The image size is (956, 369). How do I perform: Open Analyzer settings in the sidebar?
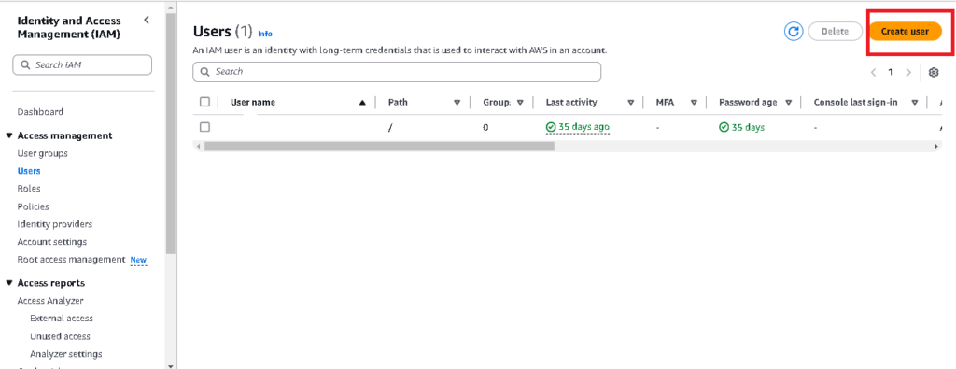(66, 354)
